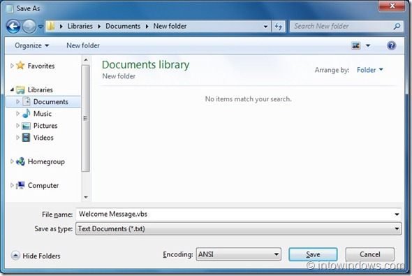
Task: Expand the Music library node
Action: [x=17, y=114]
